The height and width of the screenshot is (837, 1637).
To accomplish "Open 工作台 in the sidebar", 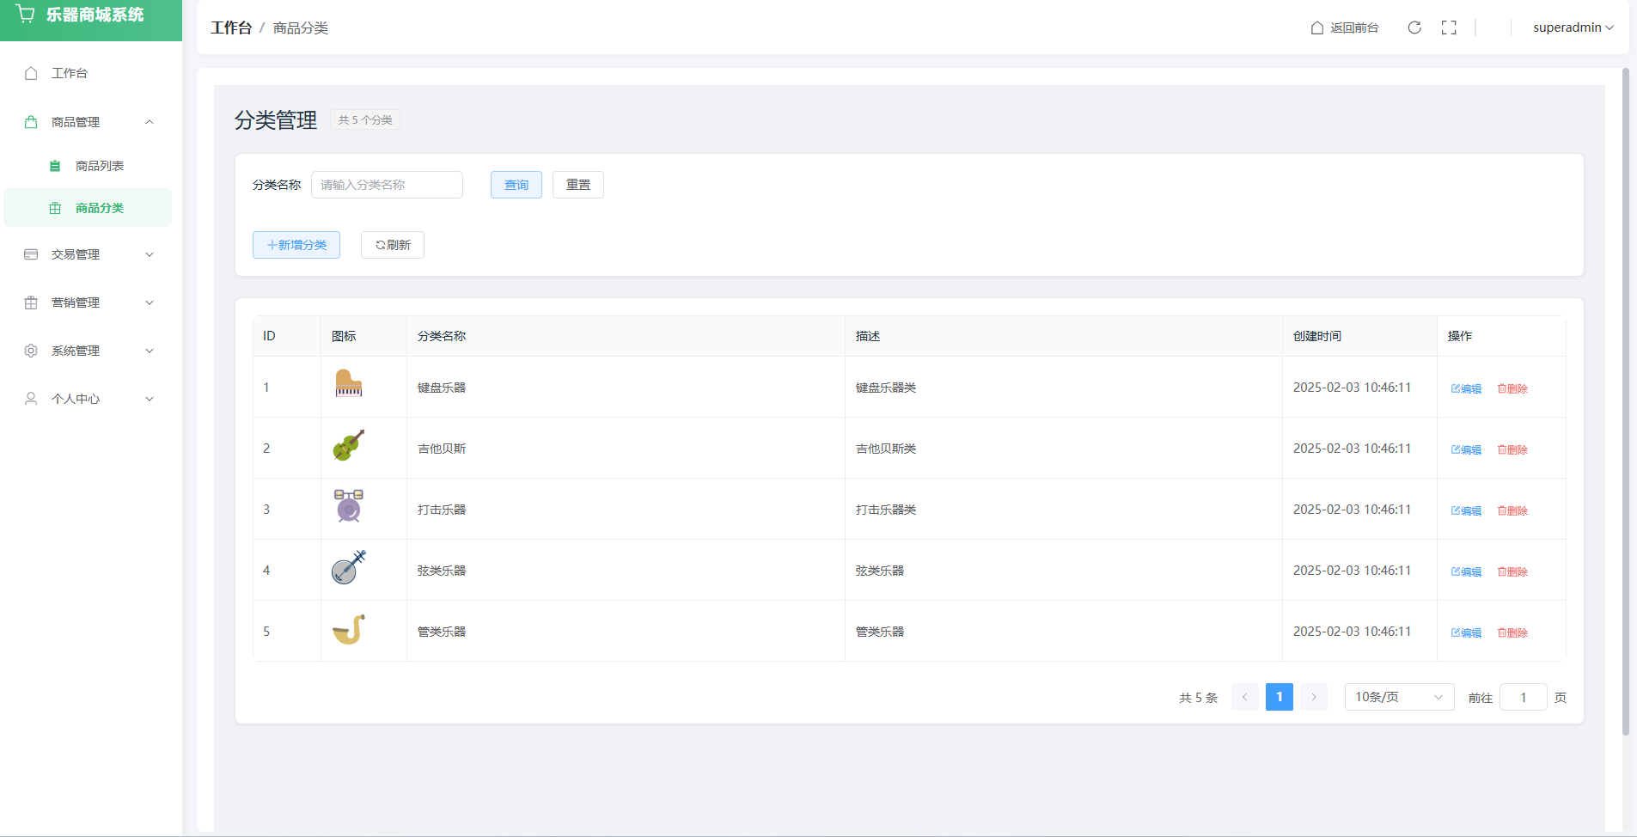I will tap(69, 73).
